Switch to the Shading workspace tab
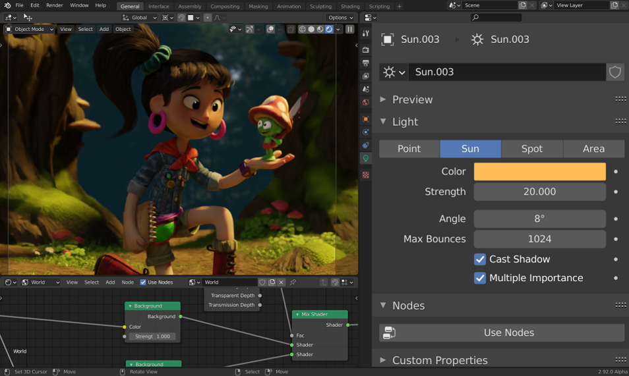The image size is (629, 376). click(350, 7)
